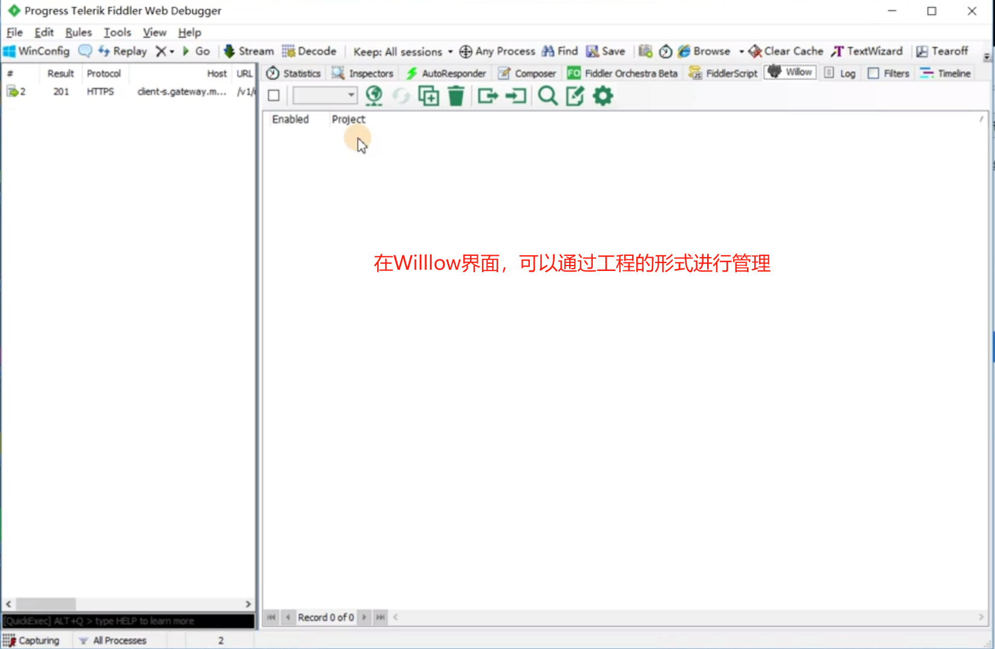Click the timer stopwatch icon in toolbar
This screenshot has height=649, width=995.
(x=665, y=51)
